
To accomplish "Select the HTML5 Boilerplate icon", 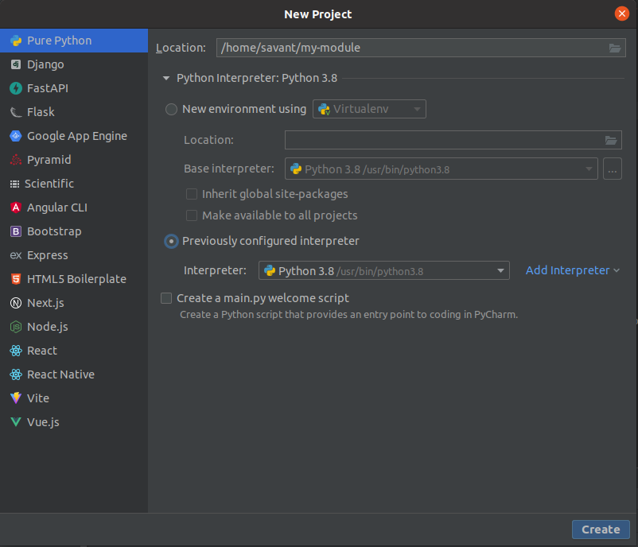I will pos(15,279).
